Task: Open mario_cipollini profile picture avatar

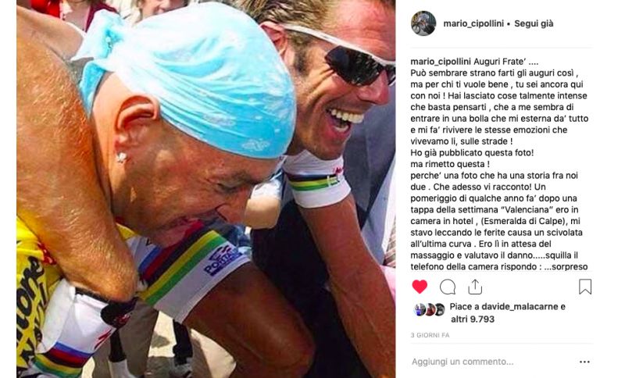Action: tap(423, 23)
